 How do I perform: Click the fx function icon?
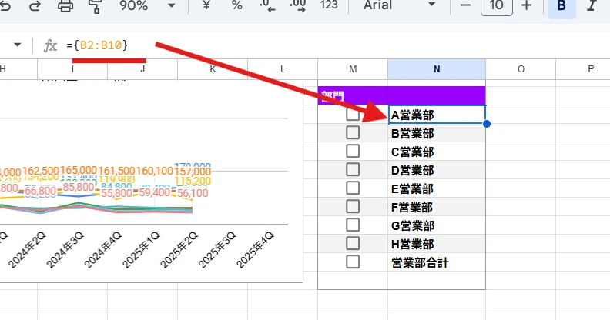click(x=50, y=45)
